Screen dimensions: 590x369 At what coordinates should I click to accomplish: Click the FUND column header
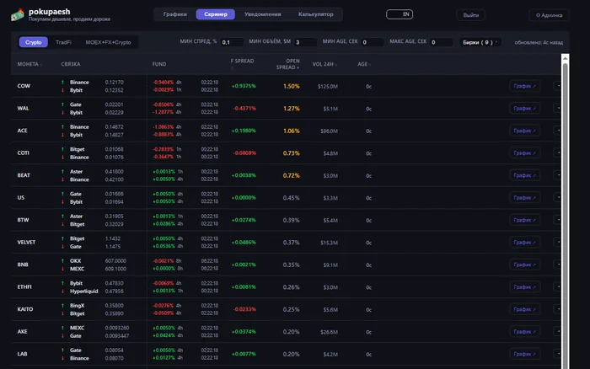tap(159, 64)
